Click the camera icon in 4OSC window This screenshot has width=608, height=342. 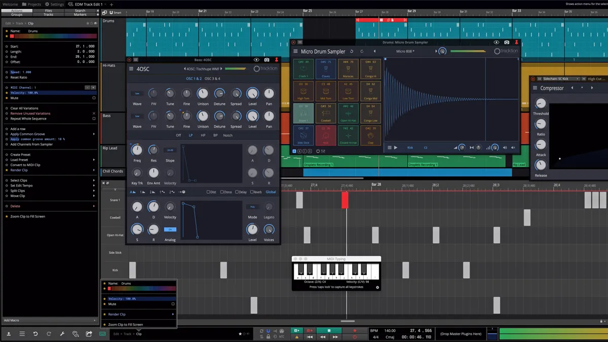tap(267, 60)
